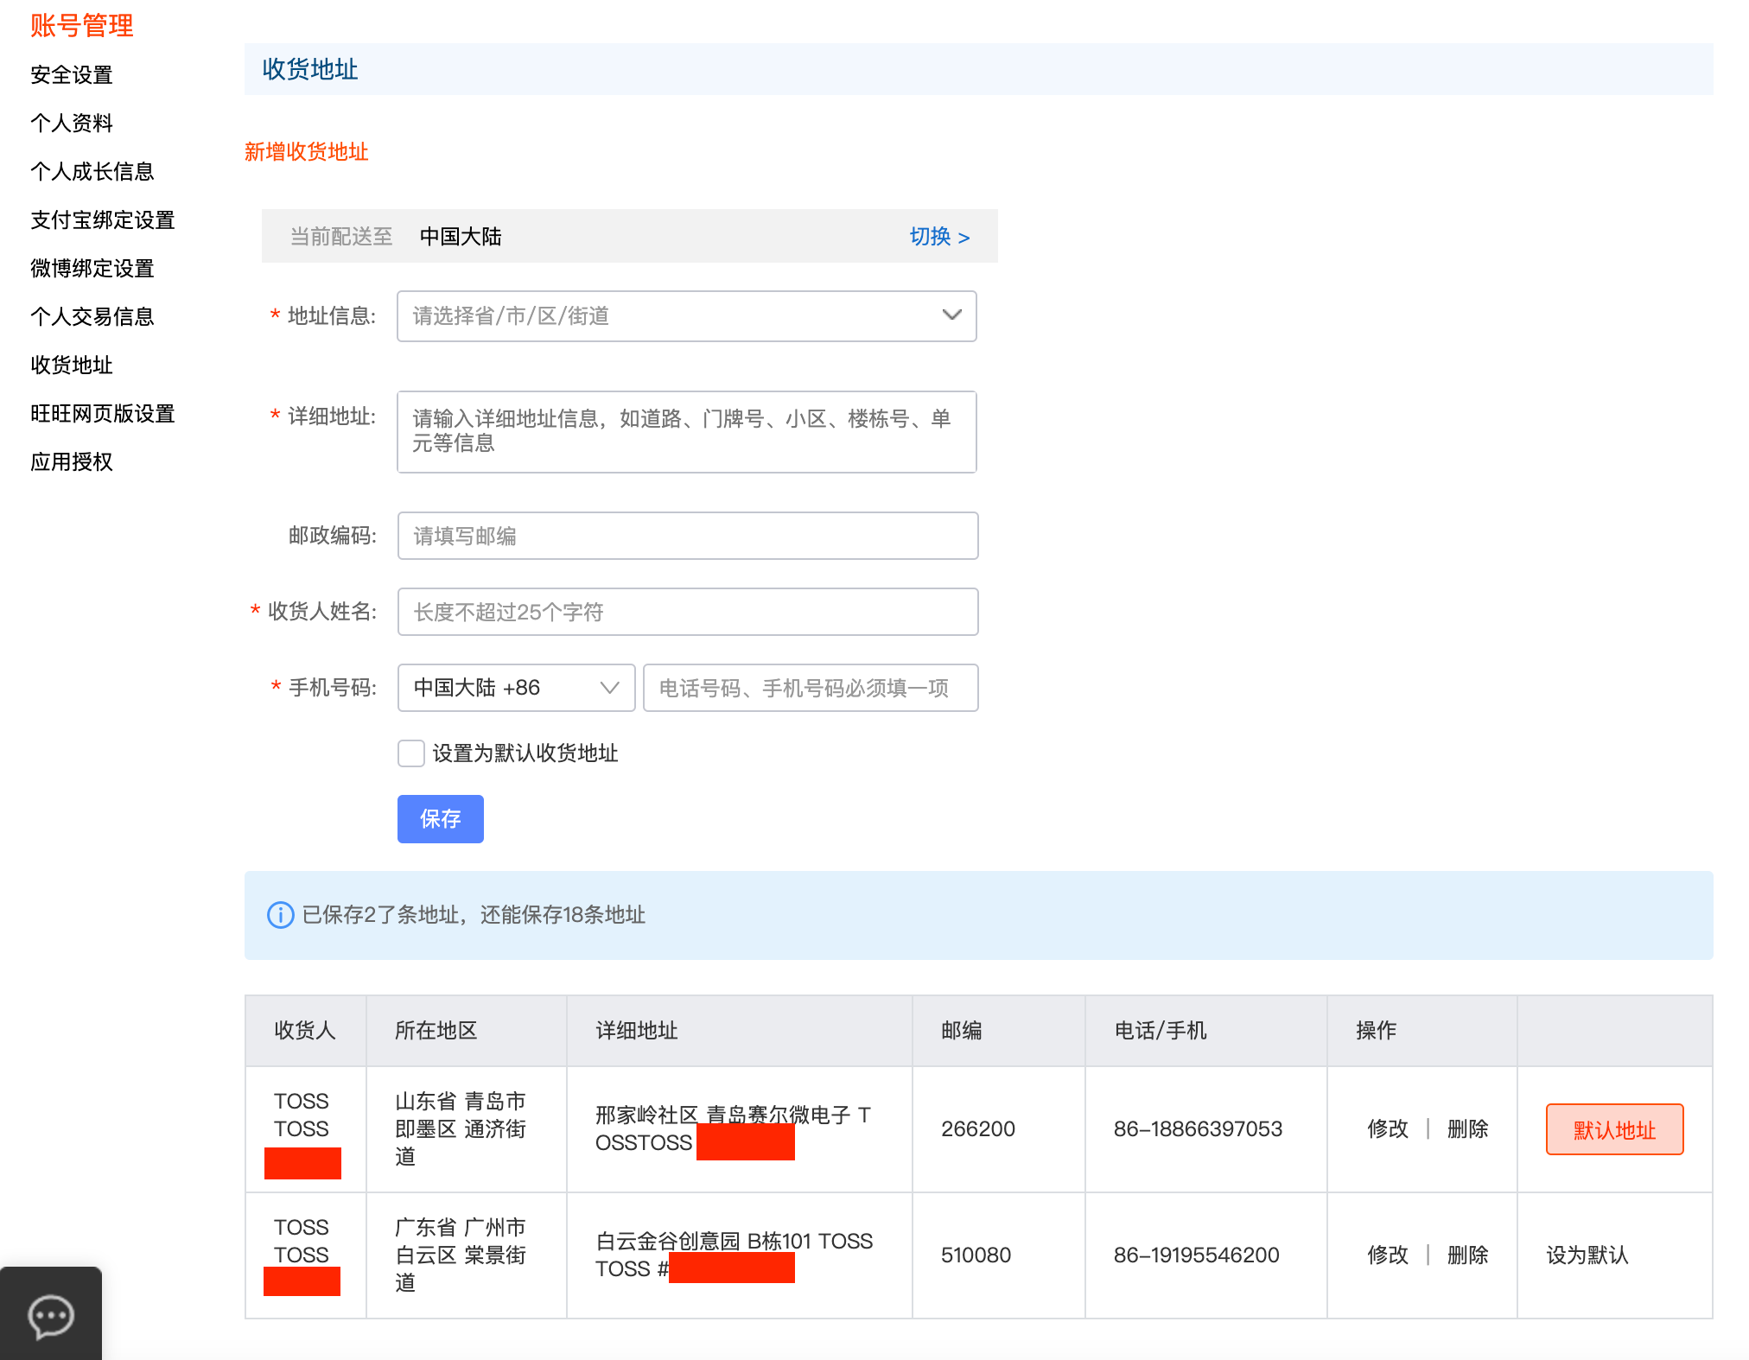The height and width of the screenshot is (1360, 1749).
Task: Click 修改 for the Qingdao address
Action: tap(1388, 1128)
